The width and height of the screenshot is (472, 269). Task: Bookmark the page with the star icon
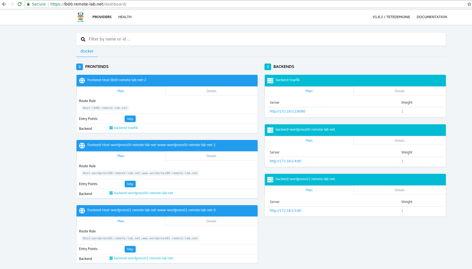469,4
